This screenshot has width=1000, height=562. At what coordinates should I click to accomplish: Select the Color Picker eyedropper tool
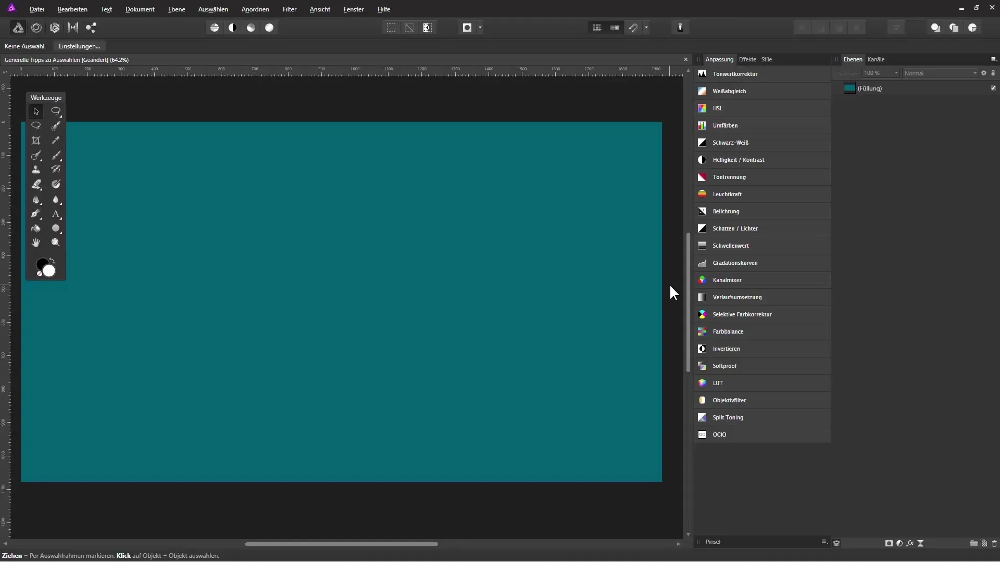coord(56,140)
